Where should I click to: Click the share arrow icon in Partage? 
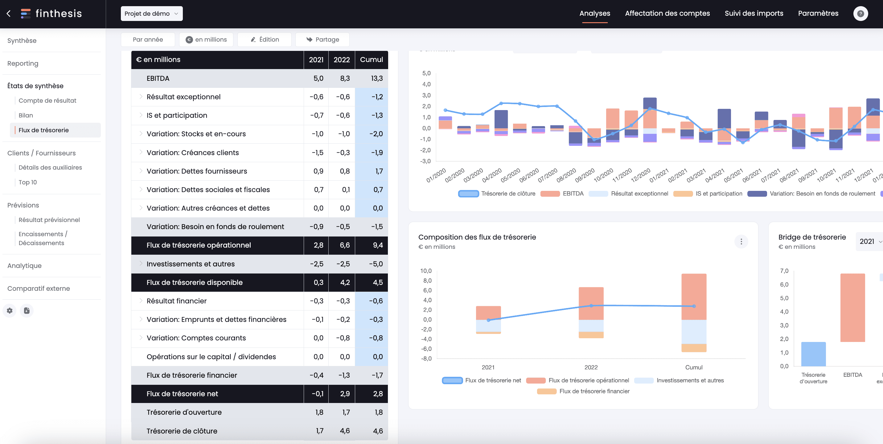pyautogui.click(x=309, y=39)
